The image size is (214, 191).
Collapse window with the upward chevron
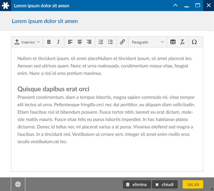175,6
